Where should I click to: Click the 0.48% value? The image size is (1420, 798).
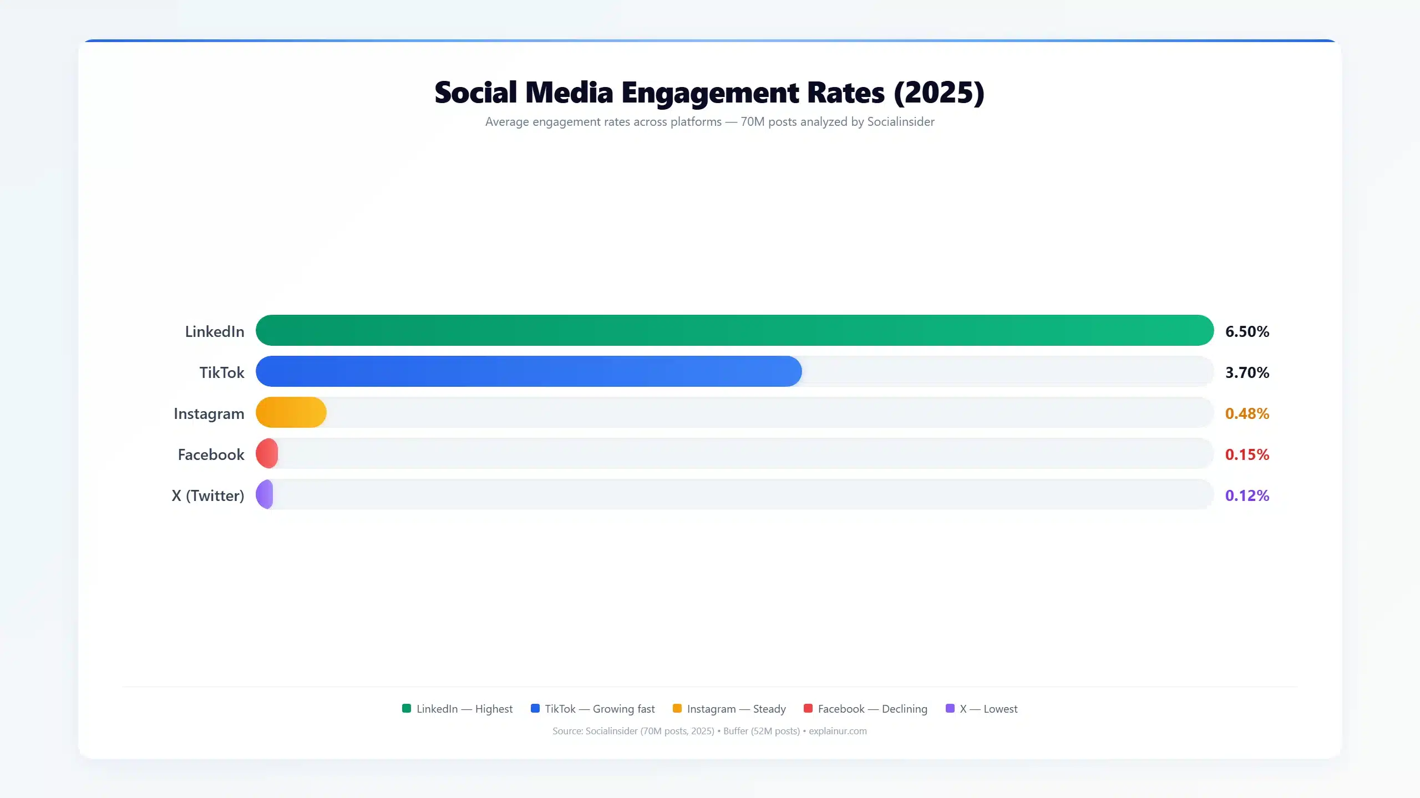tap(1247, 413)
